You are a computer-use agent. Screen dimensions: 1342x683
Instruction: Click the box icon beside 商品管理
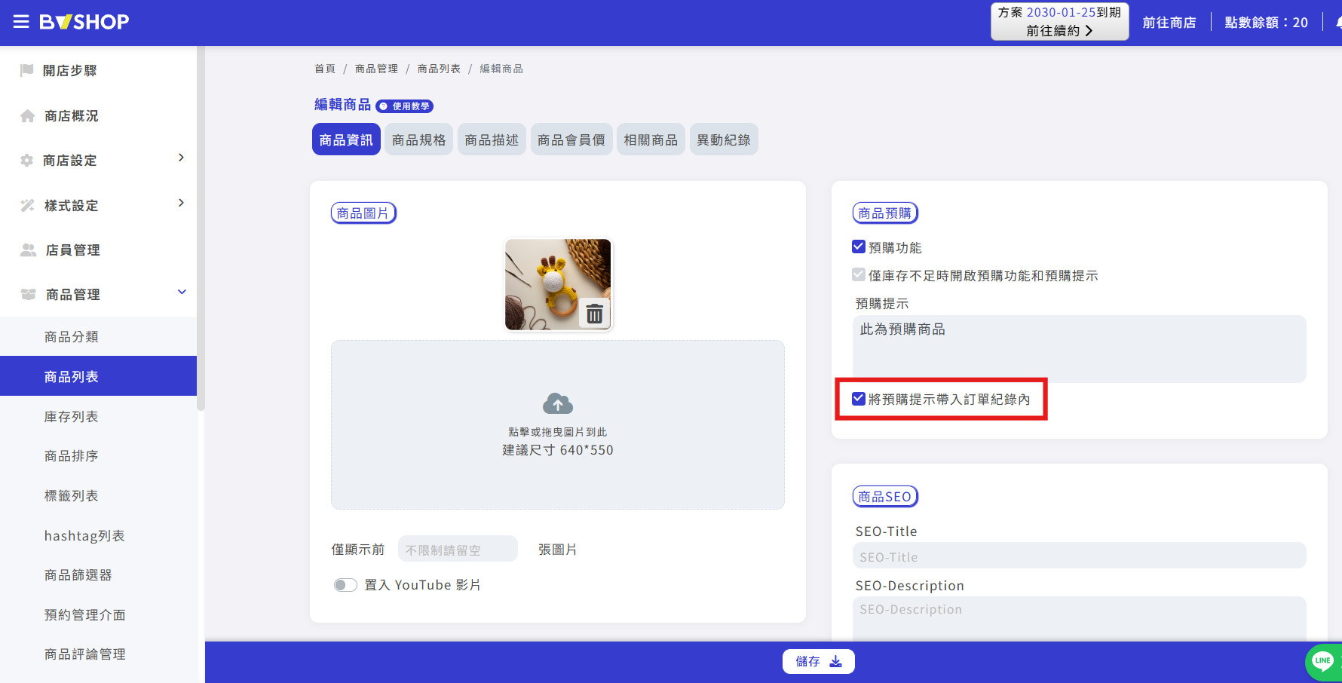click(x=29, y=294)
